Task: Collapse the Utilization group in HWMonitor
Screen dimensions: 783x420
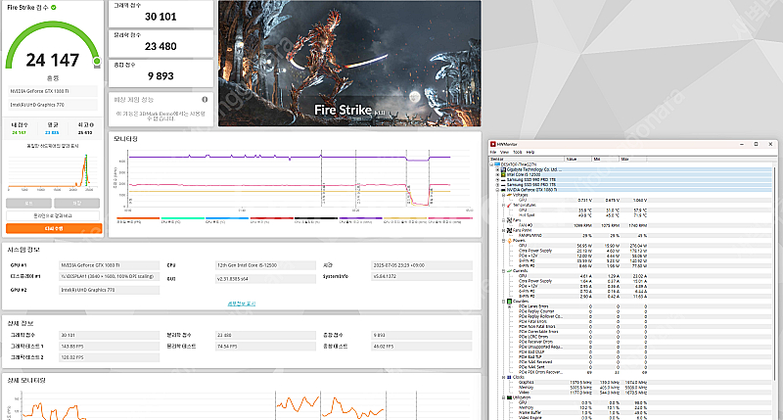Action: click(503, 397)
